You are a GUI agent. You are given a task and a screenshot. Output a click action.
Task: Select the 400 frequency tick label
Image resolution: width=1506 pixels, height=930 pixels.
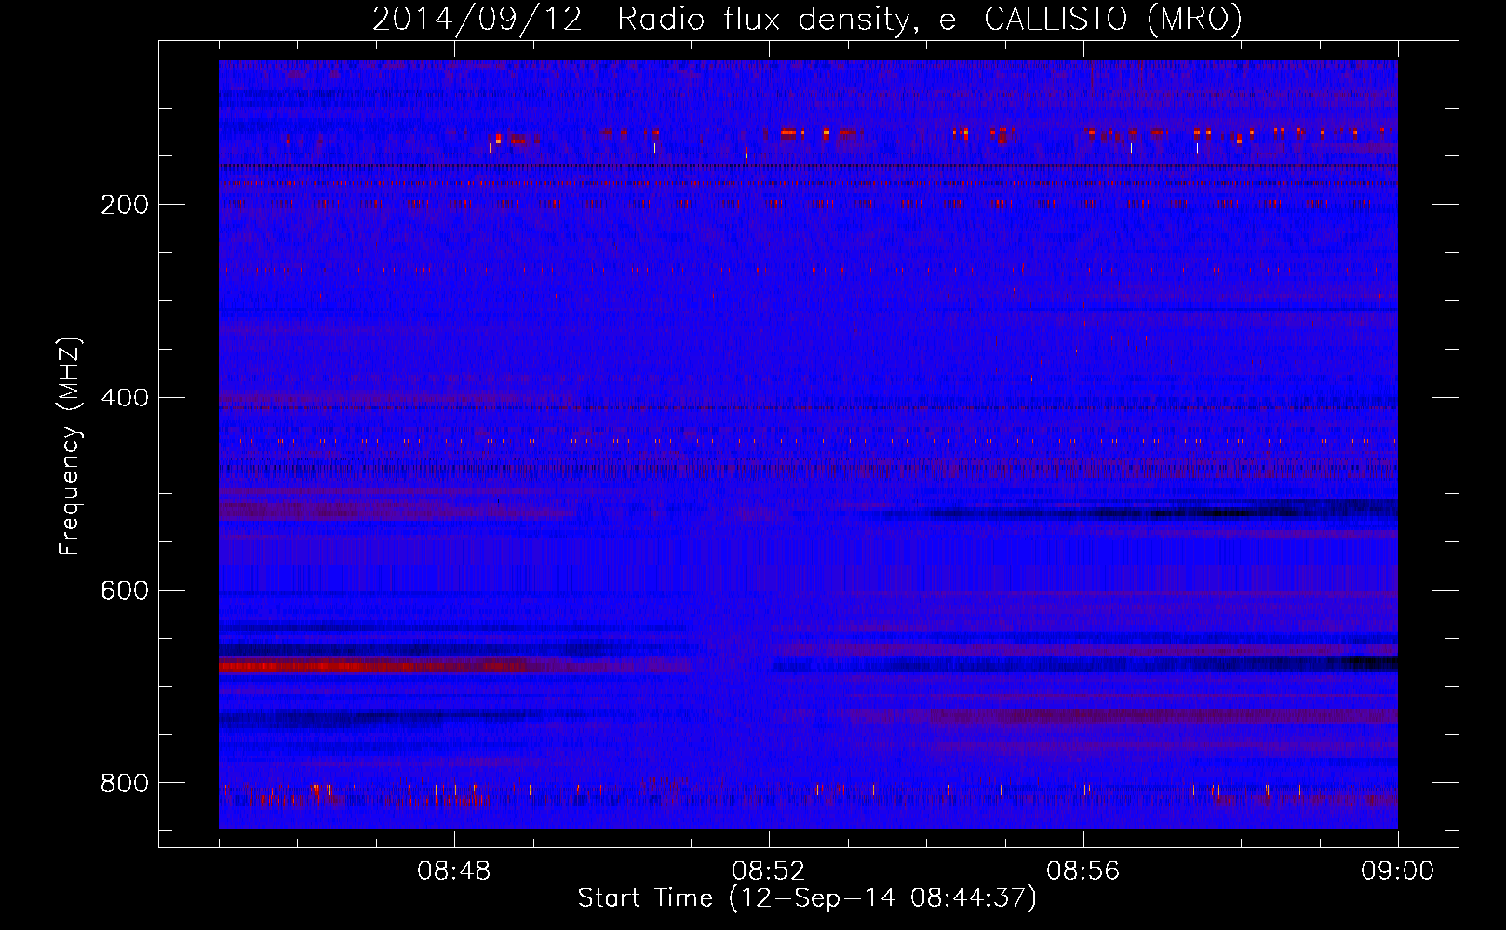tap(125, 398)
